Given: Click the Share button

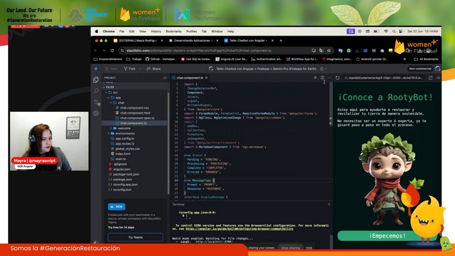Looking at the screenshot, I should [154, 69].
